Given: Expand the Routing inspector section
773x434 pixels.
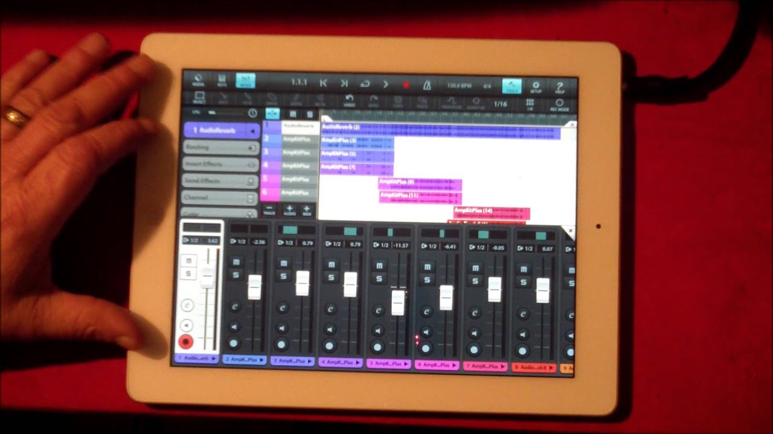Looking at the screenshot, I should (x=220, y=147).
